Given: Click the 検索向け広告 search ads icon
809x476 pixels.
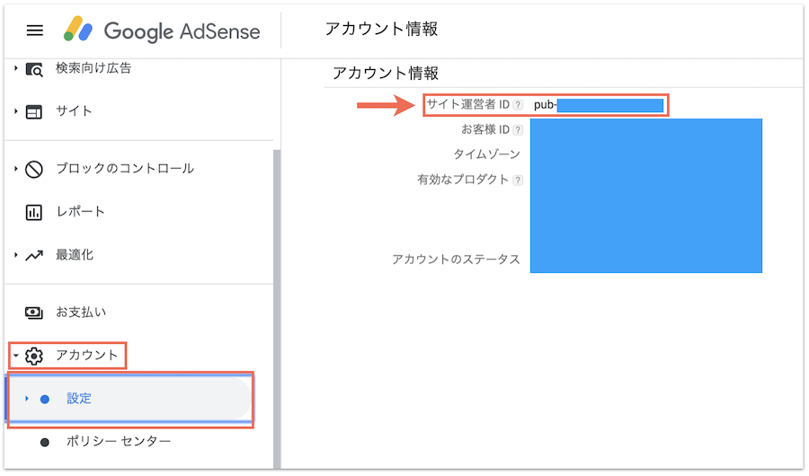Looking at the screenshot, I should coord(34,69).
